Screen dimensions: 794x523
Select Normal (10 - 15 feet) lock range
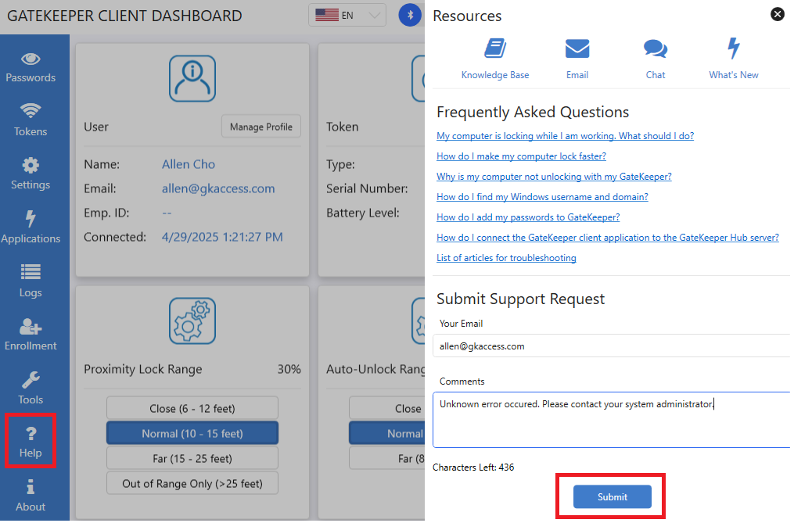(x=192, y=434)
